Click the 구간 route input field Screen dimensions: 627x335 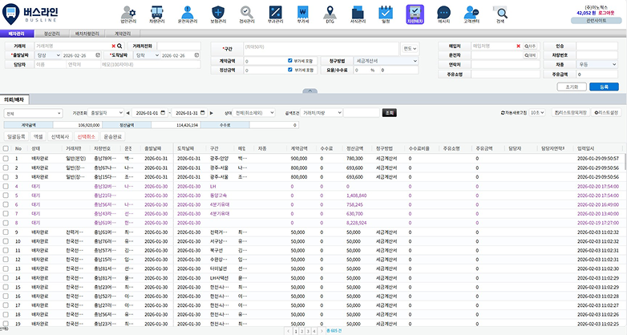pyautogui.click(x=321, y=47)
